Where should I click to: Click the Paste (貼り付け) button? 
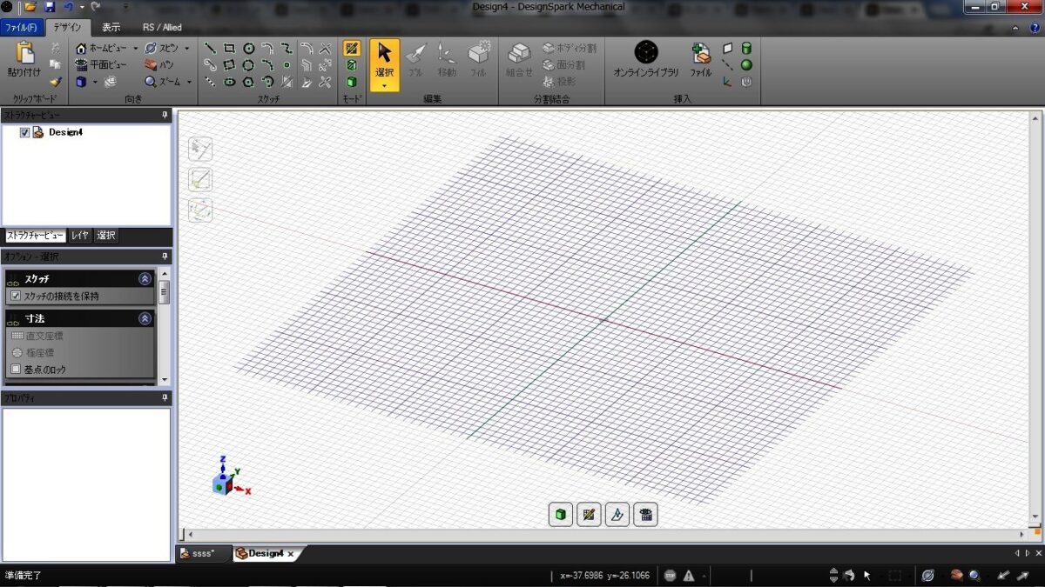pos(24,60)
